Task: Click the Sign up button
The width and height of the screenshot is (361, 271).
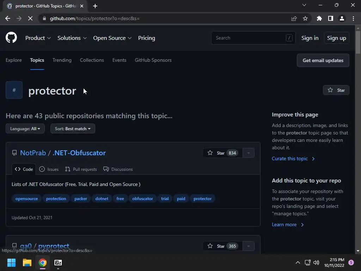Action: (336, 38)
